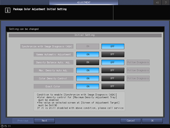
Task: Click the Gamma Automatic Adjustment label
Action: 54,54
